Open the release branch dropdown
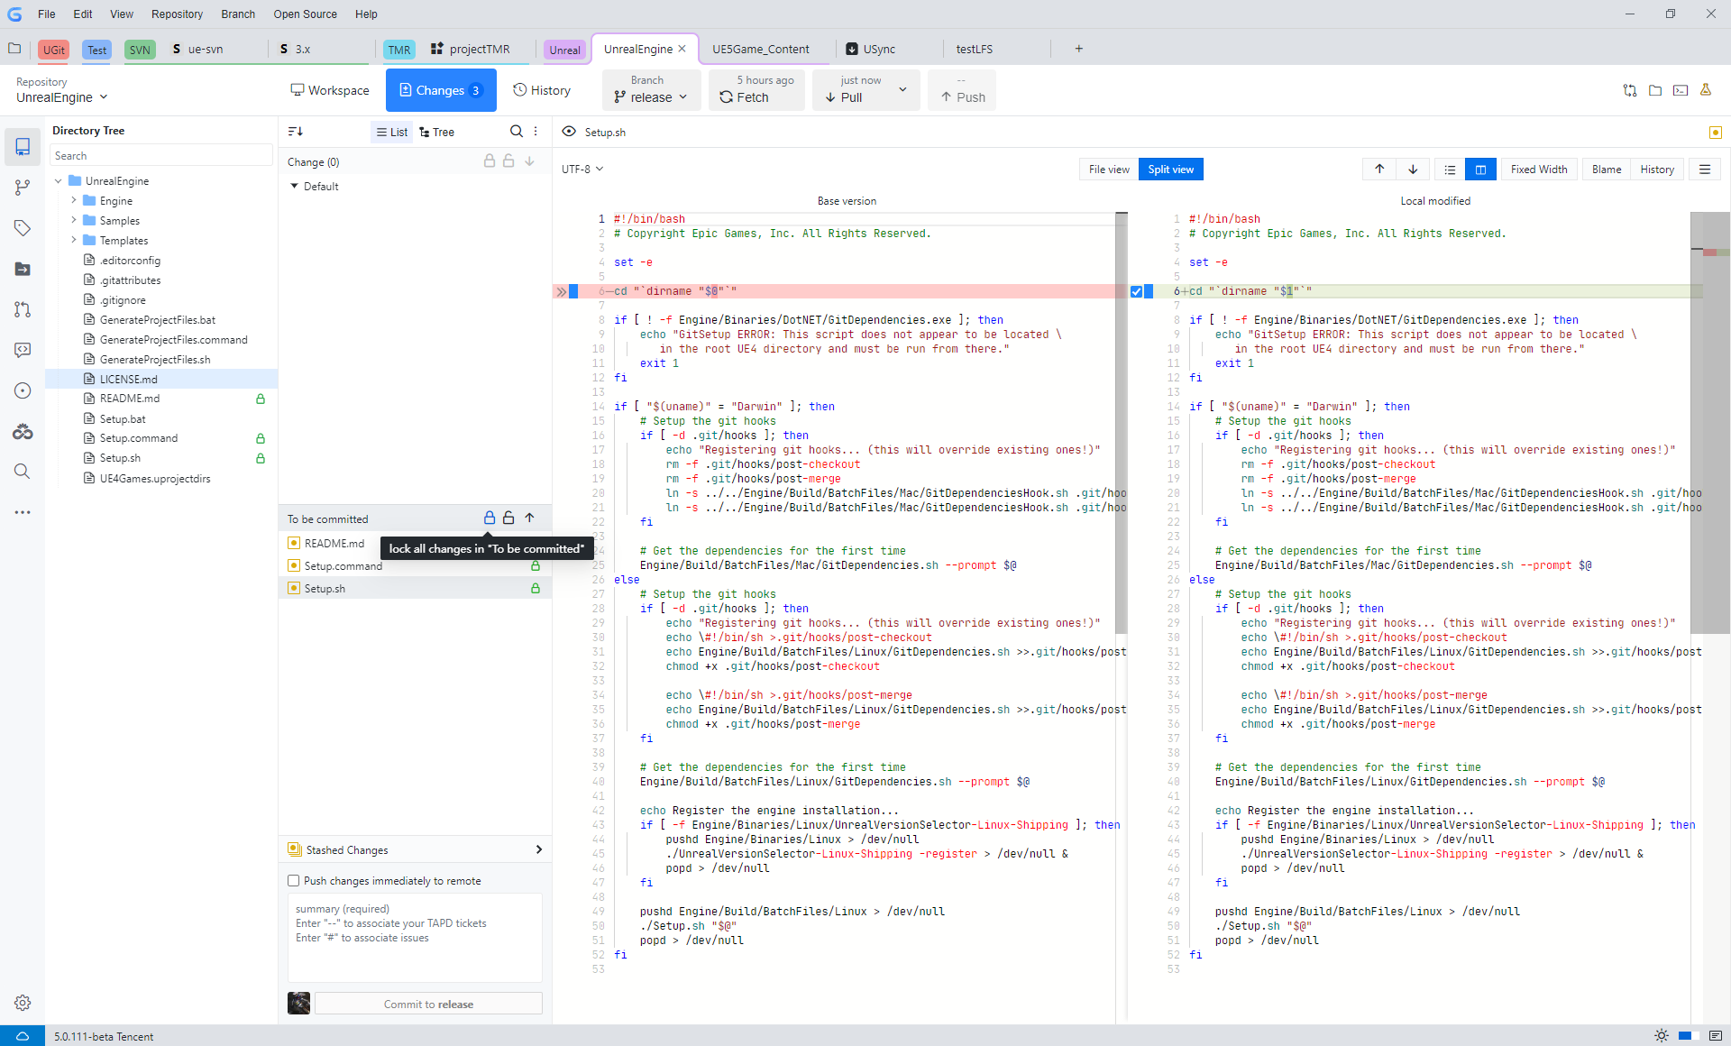The width and height of the screenshot is (1731, 1046). tap(652, 90)
